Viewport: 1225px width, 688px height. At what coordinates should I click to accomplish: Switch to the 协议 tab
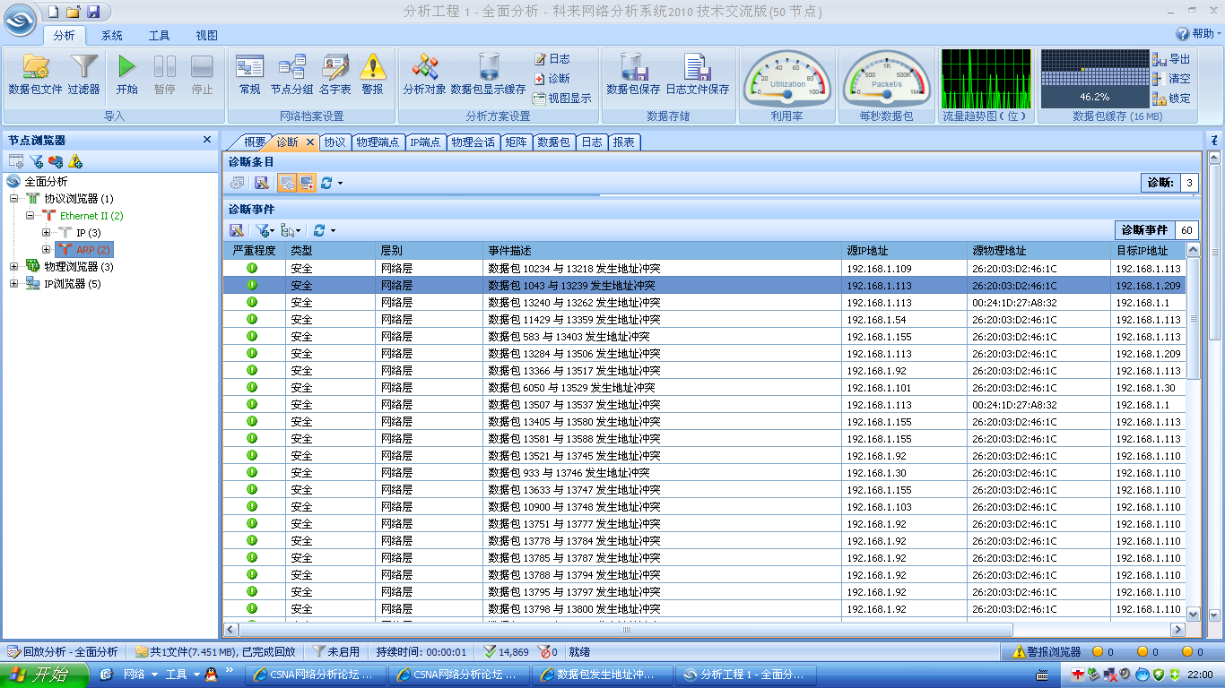[334, 142]
